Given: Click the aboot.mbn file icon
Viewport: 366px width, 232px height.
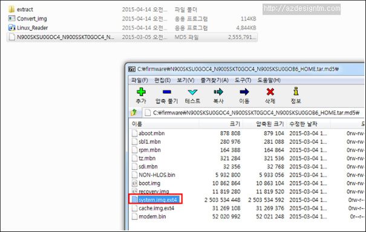Looking at the screenshot, I should [134, 134].
